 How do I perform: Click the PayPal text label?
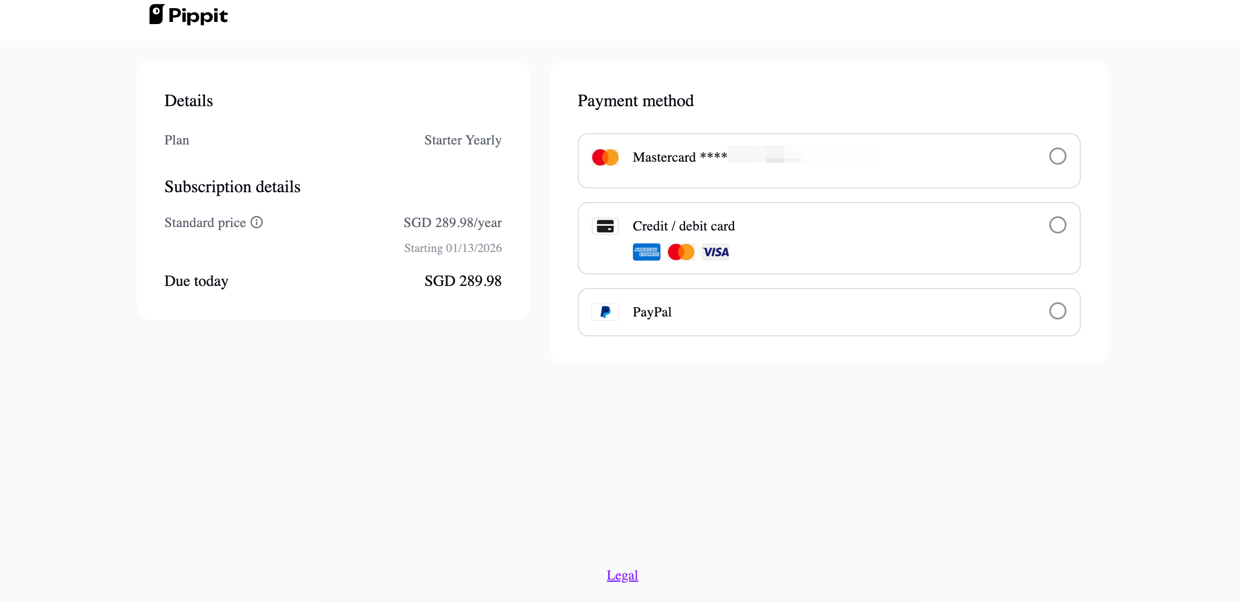tap(652, 312)
